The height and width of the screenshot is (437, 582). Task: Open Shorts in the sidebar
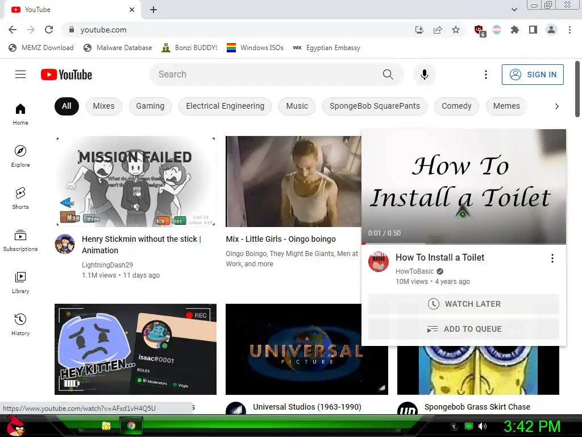click(x=20, y=198)
